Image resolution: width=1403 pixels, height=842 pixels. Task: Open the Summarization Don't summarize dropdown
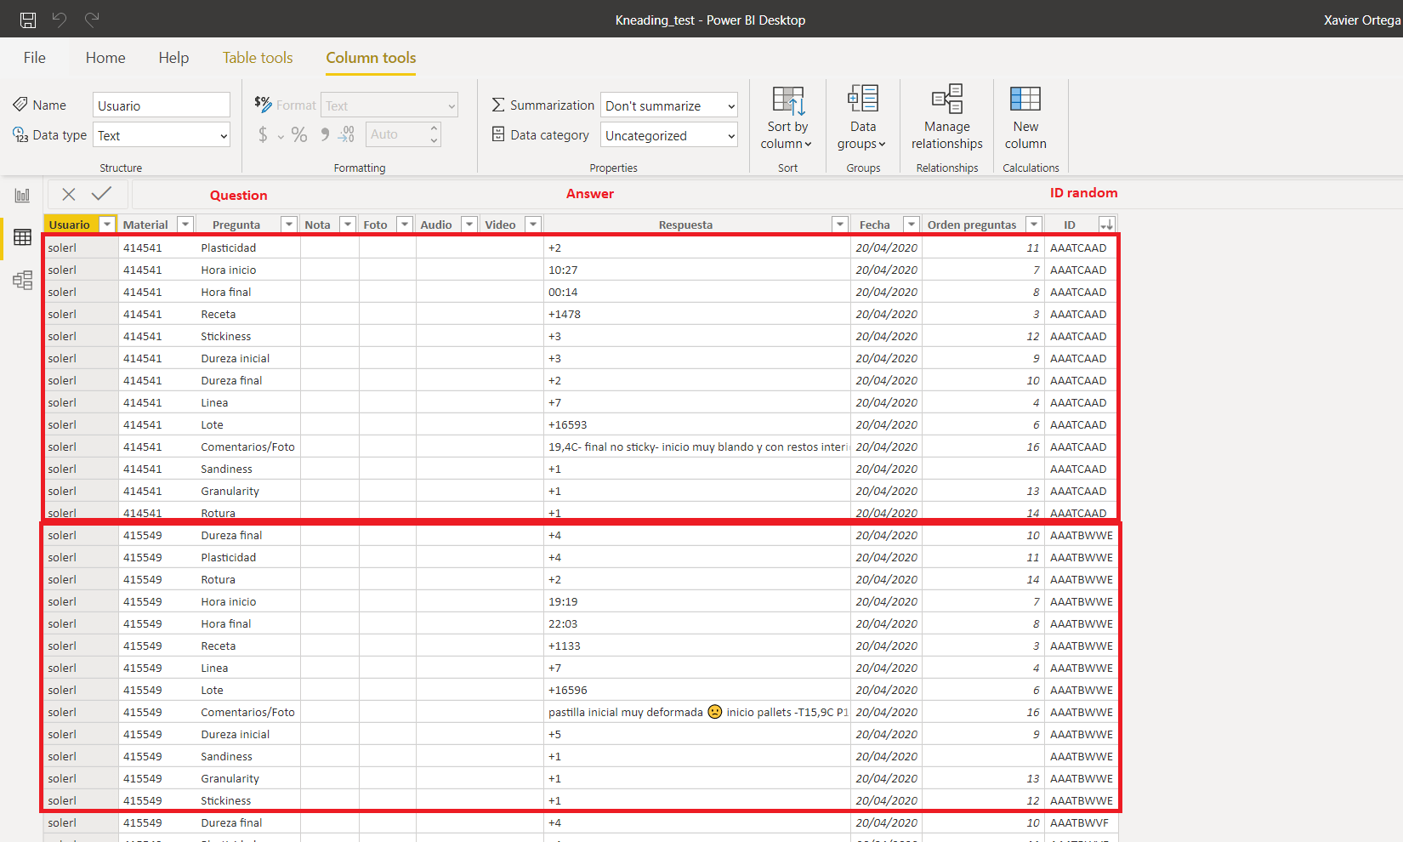669,105
